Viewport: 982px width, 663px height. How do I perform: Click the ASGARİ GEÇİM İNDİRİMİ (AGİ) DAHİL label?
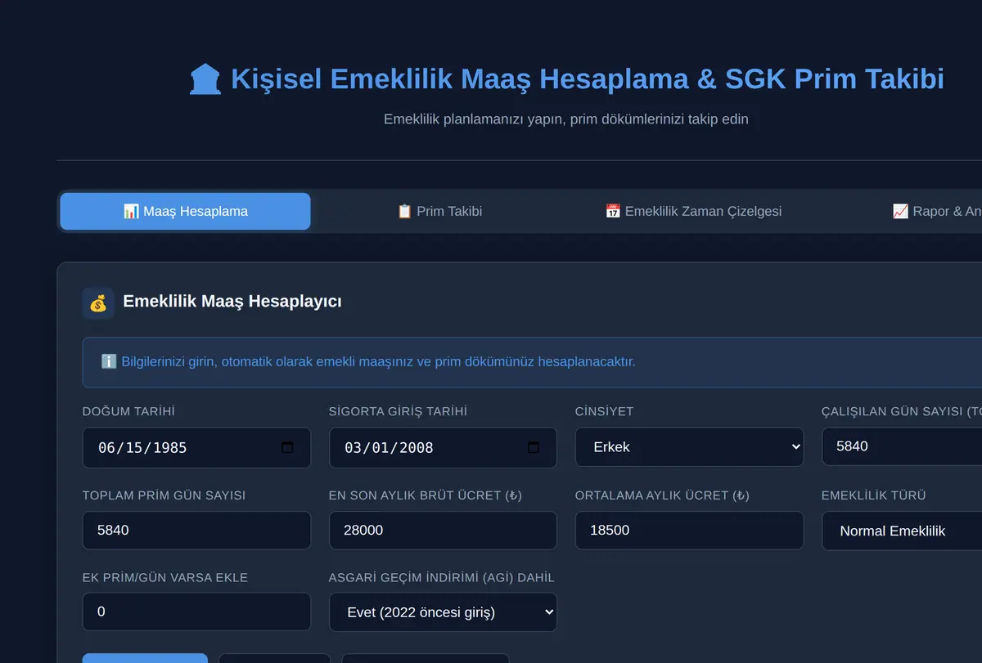point(442,577)
